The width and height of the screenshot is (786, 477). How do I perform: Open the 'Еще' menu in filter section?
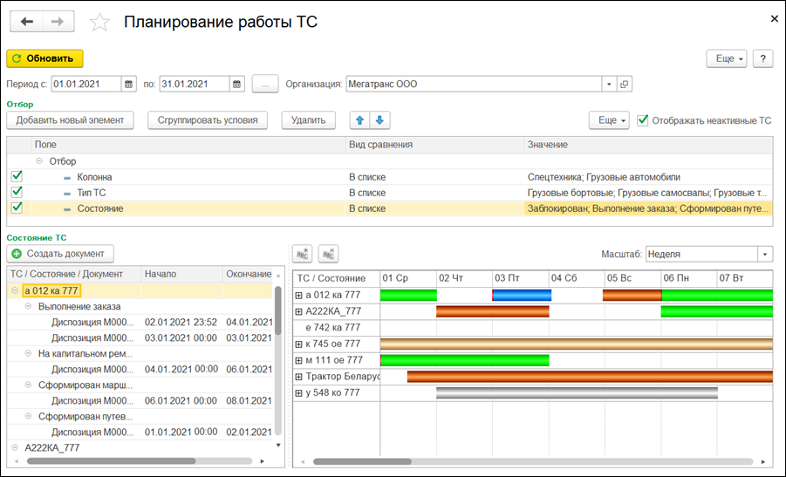(x=608, y=120)
